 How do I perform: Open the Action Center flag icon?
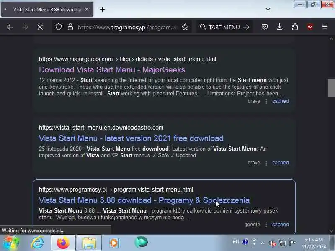pyautogui.click(x=292, y=243)
